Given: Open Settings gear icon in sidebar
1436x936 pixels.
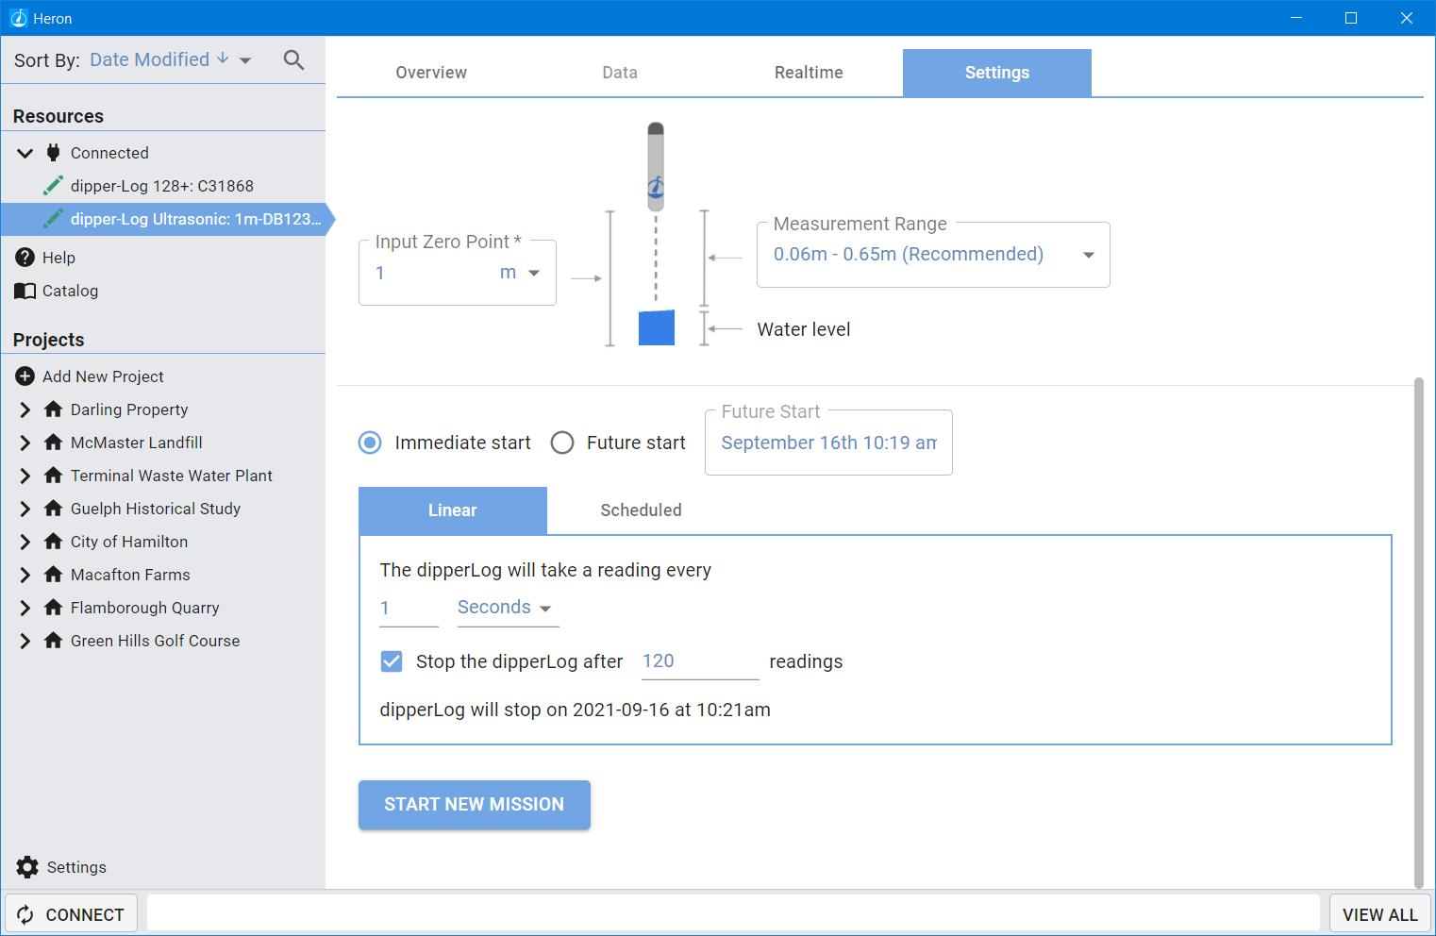Looking at the screenshot, I should [27, 867].
